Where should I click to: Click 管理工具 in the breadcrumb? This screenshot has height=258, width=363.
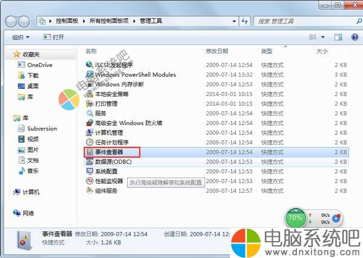click(151, 21)
